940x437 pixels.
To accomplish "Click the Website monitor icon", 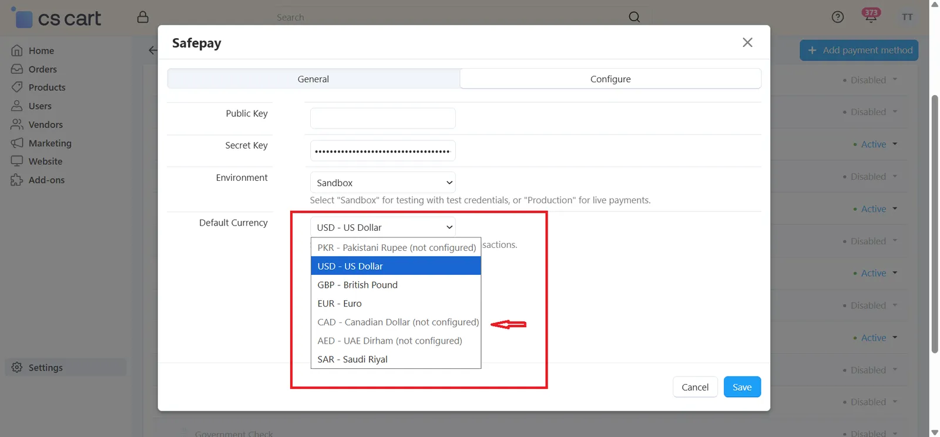I will pos(17,162).
